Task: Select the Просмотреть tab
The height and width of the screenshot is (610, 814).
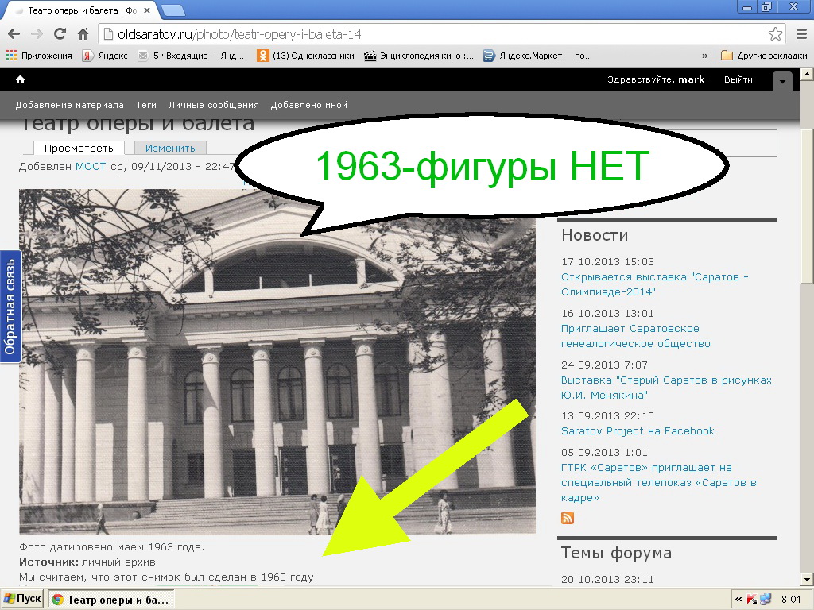Action: pos(79,148)
